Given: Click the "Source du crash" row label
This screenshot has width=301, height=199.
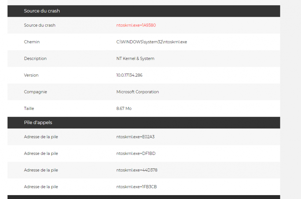Looking at the screenshot, I should [40, 25].
